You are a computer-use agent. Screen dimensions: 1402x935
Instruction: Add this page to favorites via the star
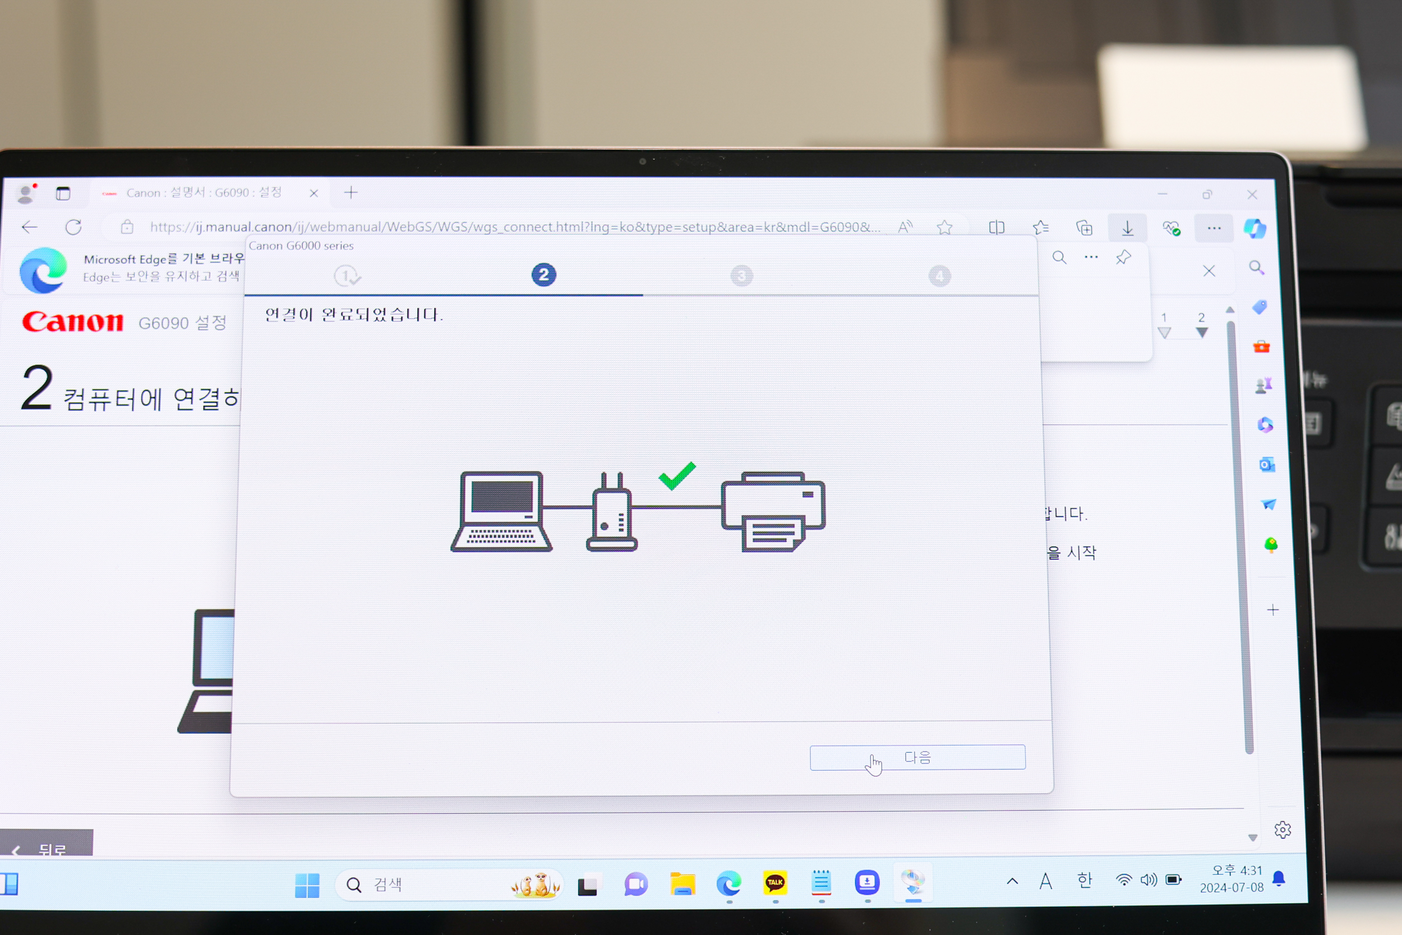[x=944, y=227]
